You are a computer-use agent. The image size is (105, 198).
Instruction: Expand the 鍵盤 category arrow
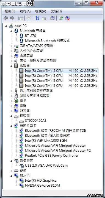point(11,171)
